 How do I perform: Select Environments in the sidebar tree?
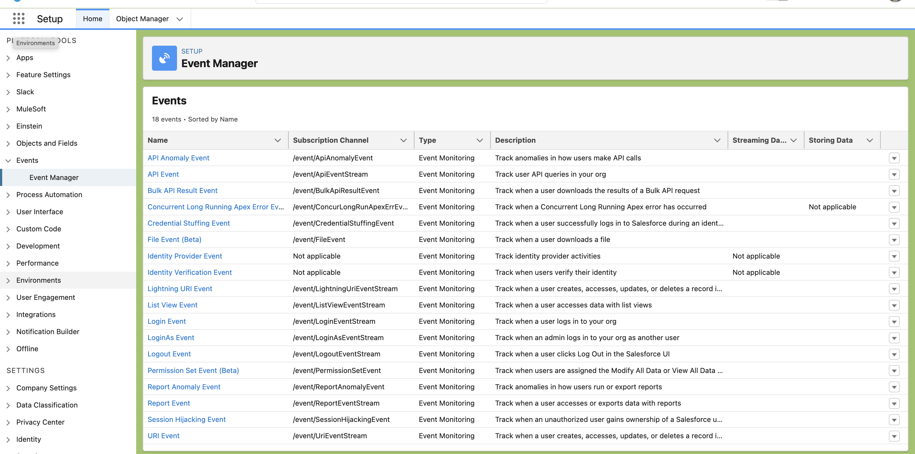pyautogui.click(x=38, y=280)
